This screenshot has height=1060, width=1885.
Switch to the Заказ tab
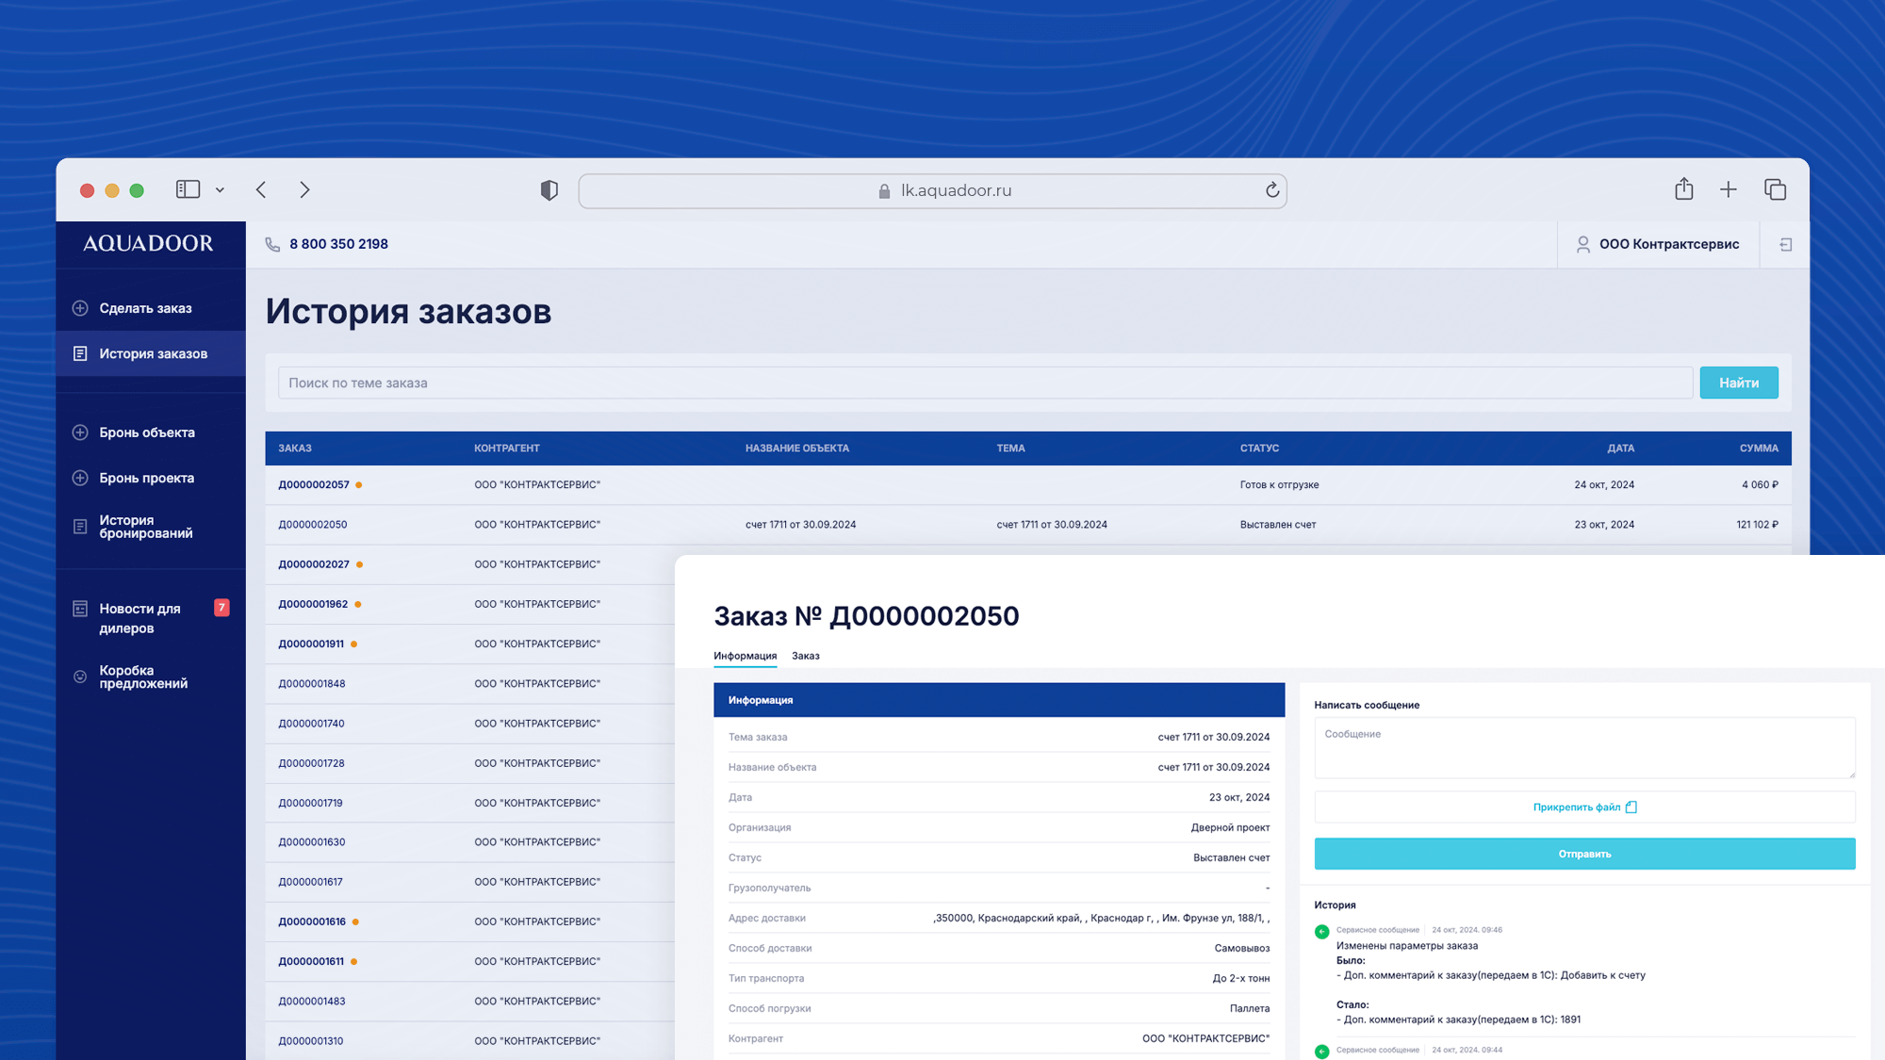805,656
